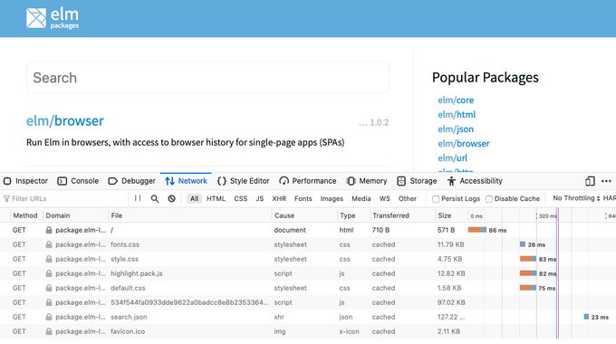Click the 710 B transferred cell
Viewport: 616px width, 344px height.
[380, 230]
